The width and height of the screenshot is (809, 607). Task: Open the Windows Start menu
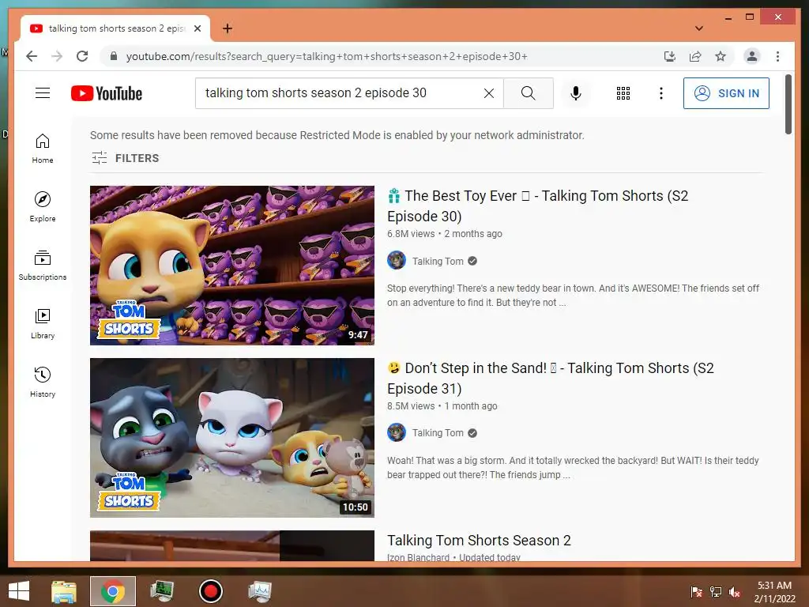click(x=19, y=591)
